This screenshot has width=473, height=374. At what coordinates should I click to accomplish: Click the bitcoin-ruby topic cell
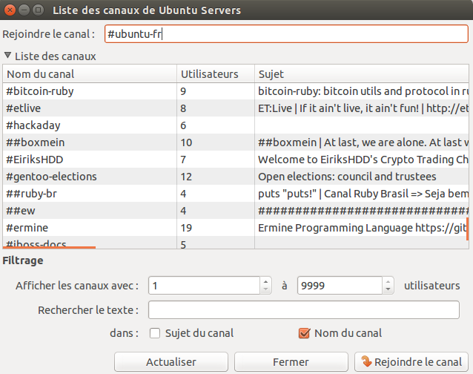pos(362,91)
